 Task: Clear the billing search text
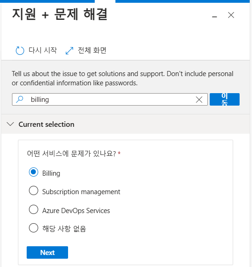199,100
